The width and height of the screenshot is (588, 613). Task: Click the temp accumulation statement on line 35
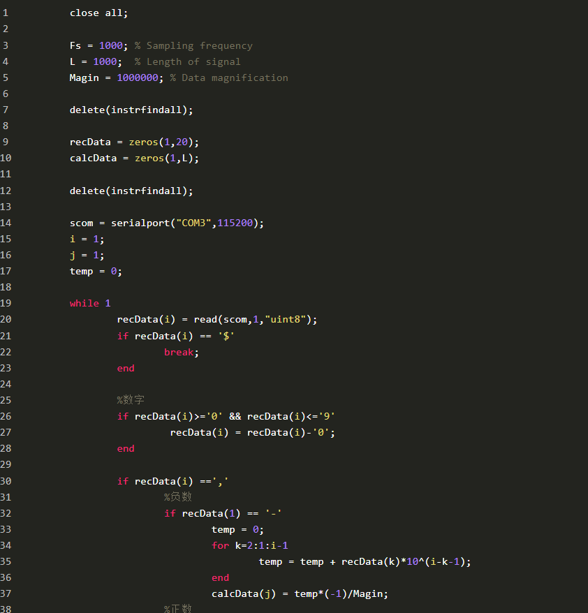365,562
